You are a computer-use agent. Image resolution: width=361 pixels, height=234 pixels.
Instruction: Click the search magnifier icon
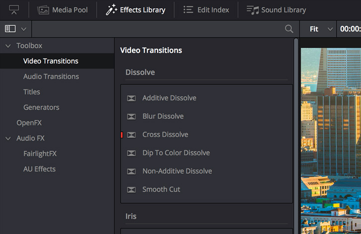click(289, 29)
